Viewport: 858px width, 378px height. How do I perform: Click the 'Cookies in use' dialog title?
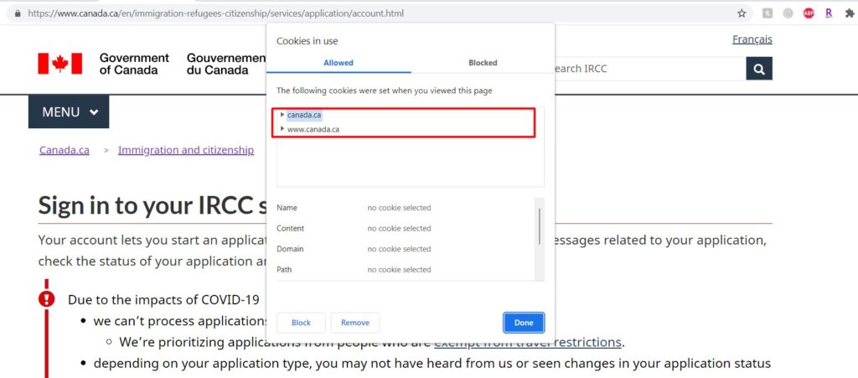coord(307,41)
